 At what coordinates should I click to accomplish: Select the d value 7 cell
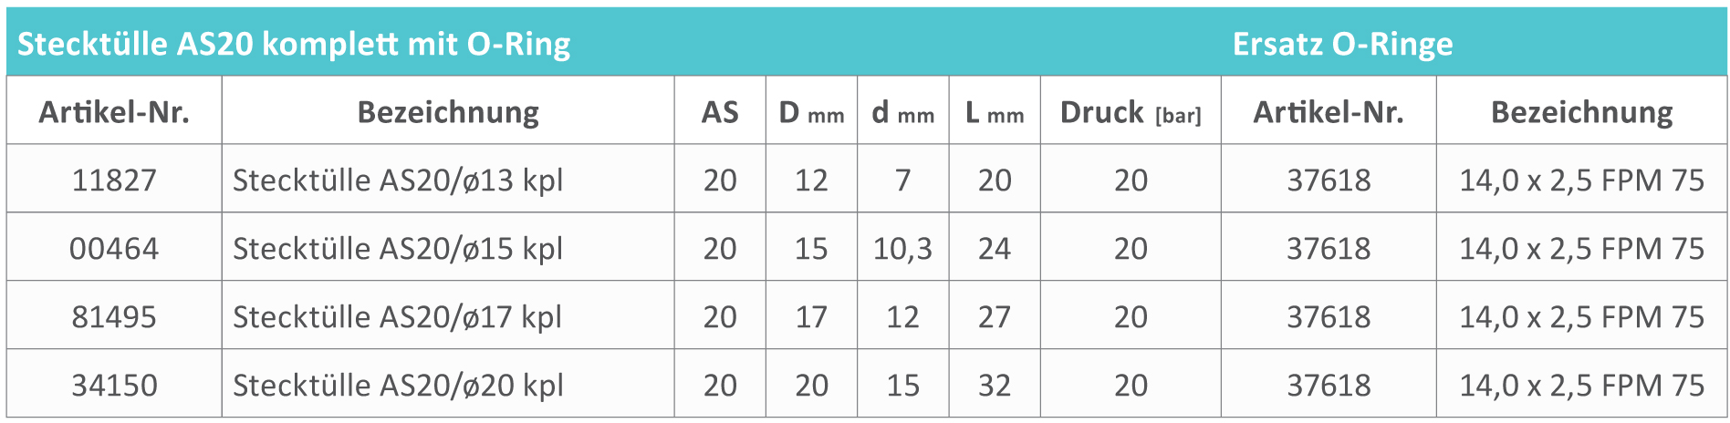coord(902,180)
